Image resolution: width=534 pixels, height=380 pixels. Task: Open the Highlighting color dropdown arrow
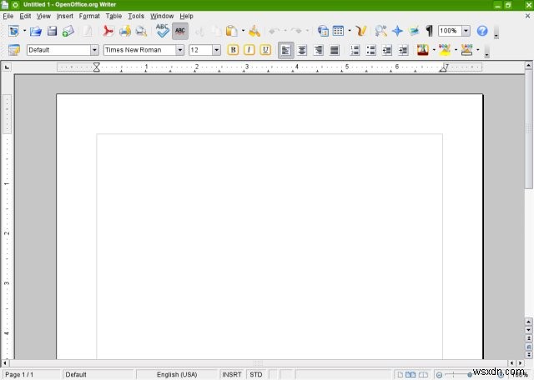click(456, 50)
